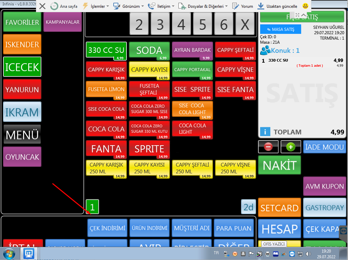Viewport: 348px width, 260px height.
Task: Open the YANURUN category
Action: [x=22, y=89]
